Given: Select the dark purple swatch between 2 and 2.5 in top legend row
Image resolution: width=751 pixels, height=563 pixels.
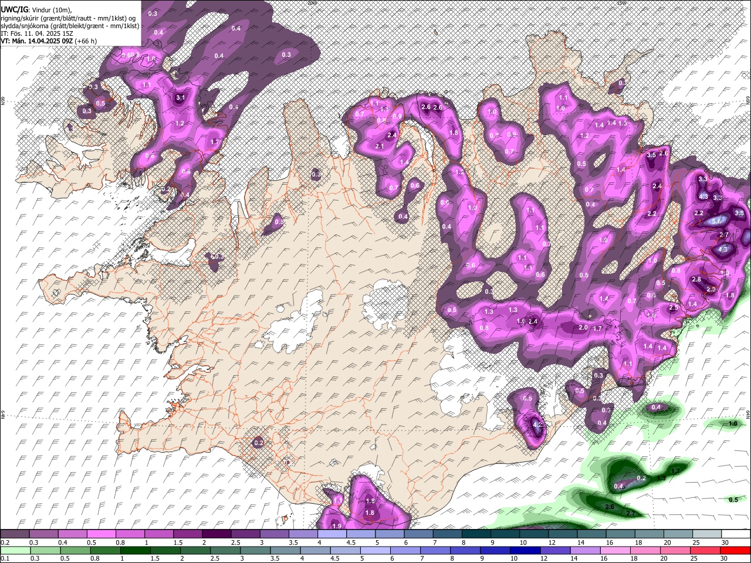Looking at the screenshot, I should tap(216, 534).
